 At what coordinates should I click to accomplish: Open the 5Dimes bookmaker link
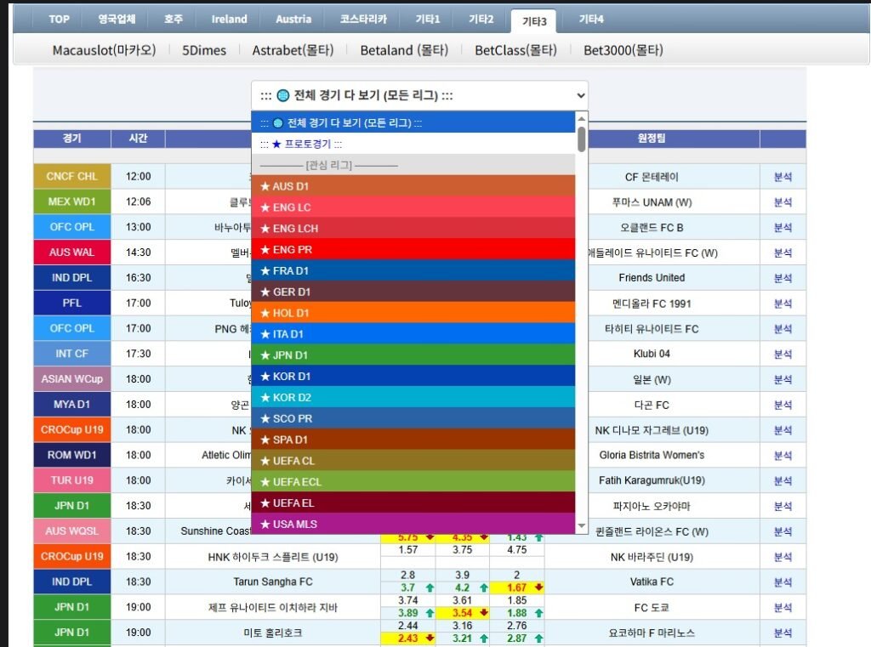click(x=204, y=50)
